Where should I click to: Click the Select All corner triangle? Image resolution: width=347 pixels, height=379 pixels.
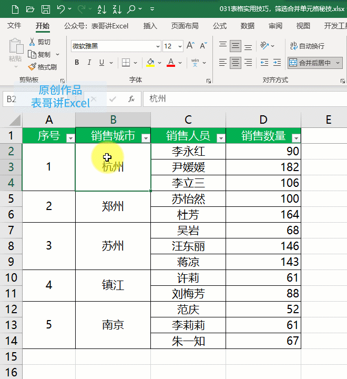(x=15, y=120)
